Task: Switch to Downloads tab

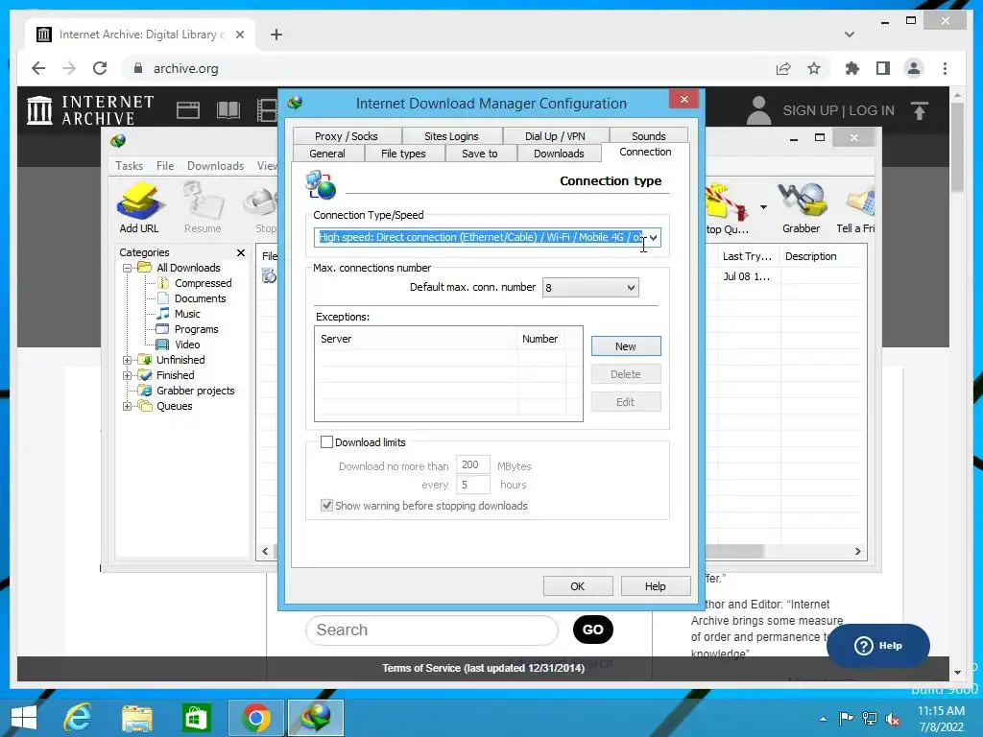Action: pos(559,154)
